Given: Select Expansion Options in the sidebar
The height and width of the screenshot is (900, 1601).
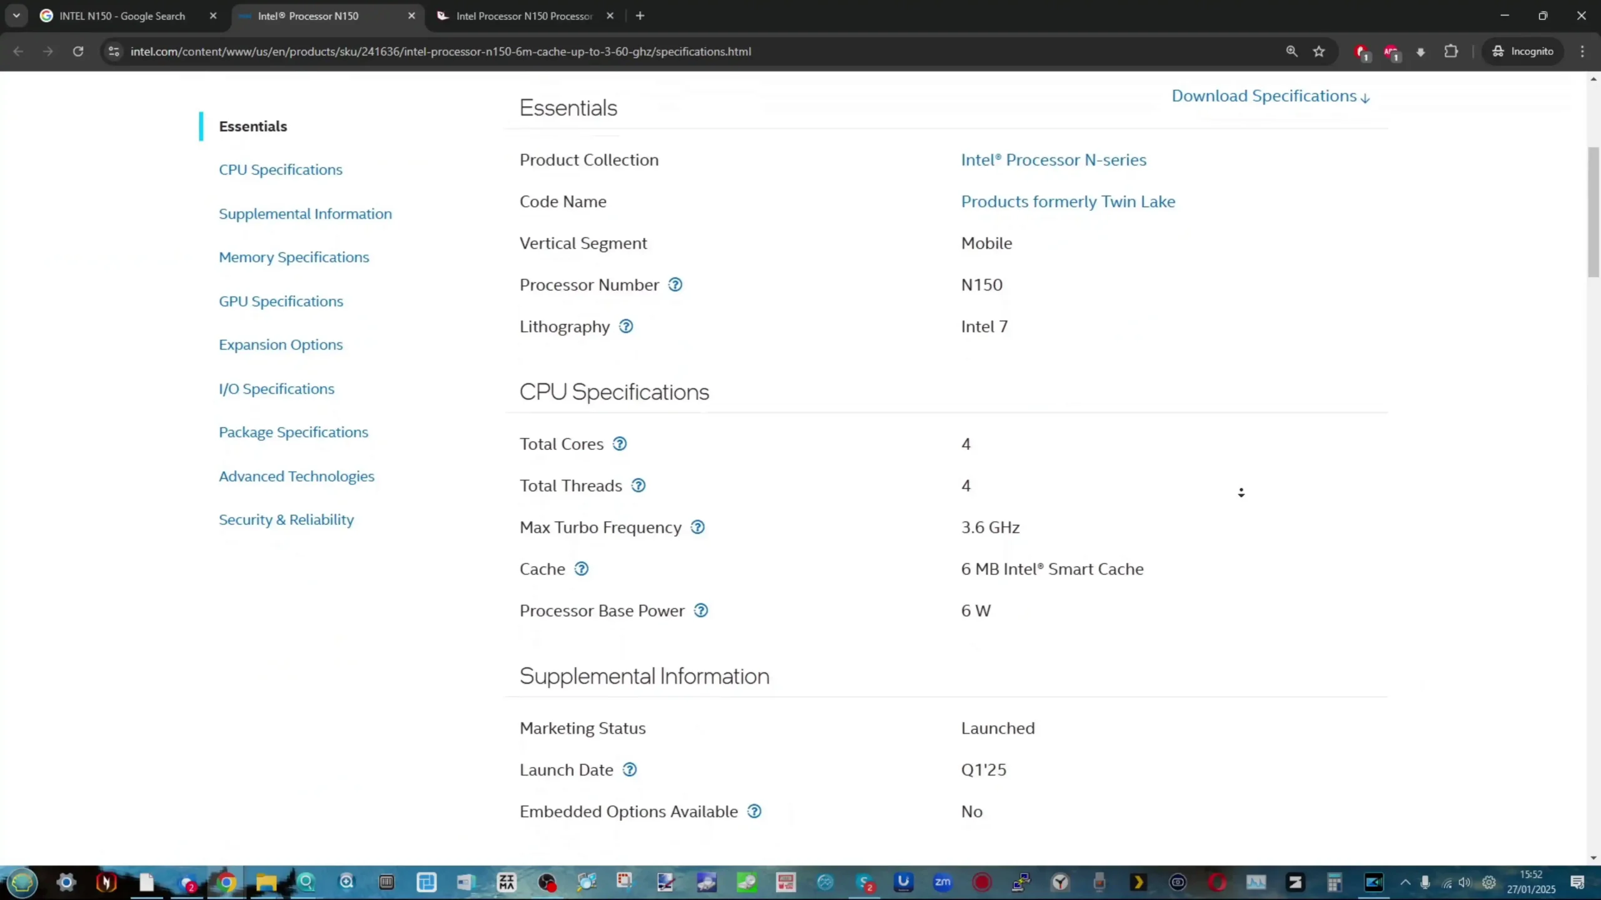Looking at the screenshot, I should (x=281, y=345).
